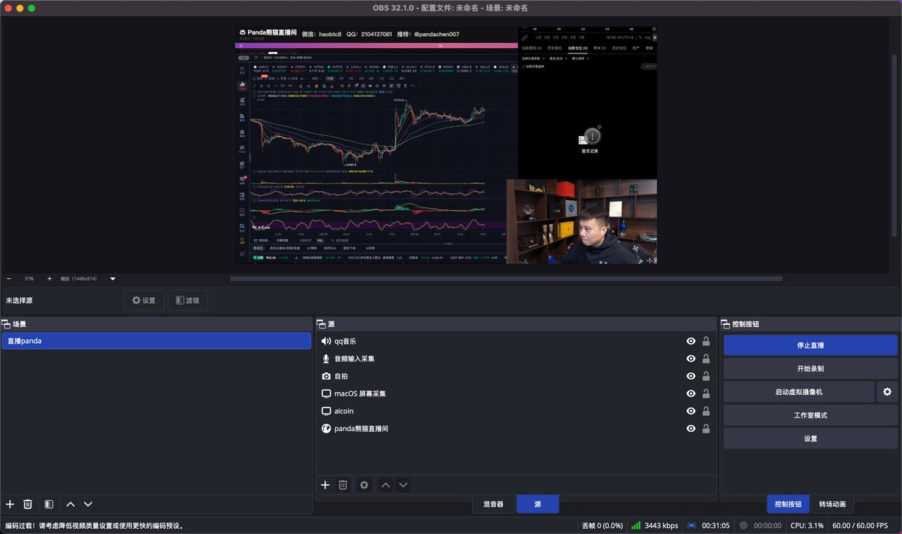Zoom in the preview with plus icon
Image resolution: width=902 pixels, height=534 pixels.
point(50,278)
